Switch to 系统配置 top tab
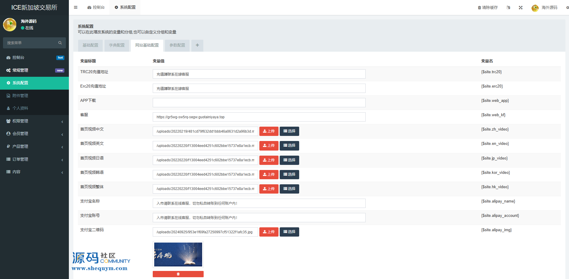This screenshot has height=279, width=569. tap(125, 7)
